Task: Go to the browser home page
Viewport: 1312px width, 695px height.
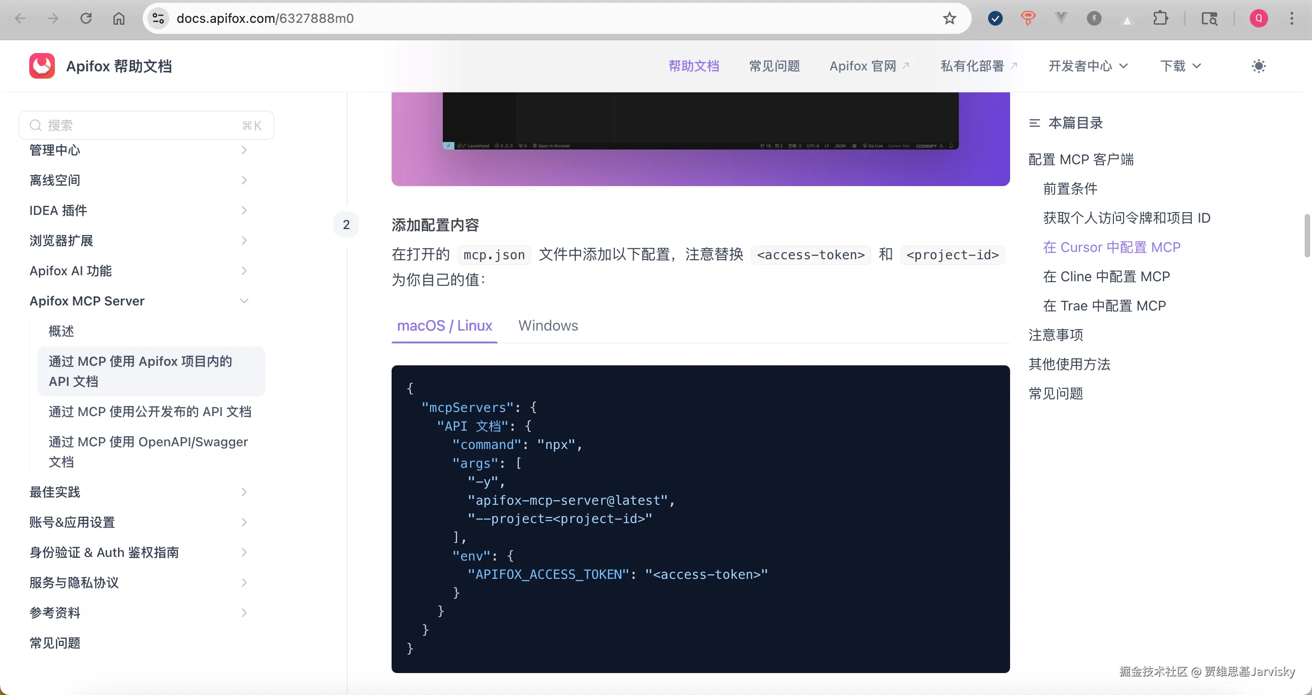Action: pos(118,18)
